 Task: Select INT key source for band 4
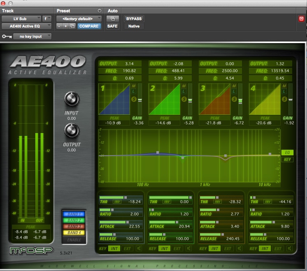pos(265,248)
